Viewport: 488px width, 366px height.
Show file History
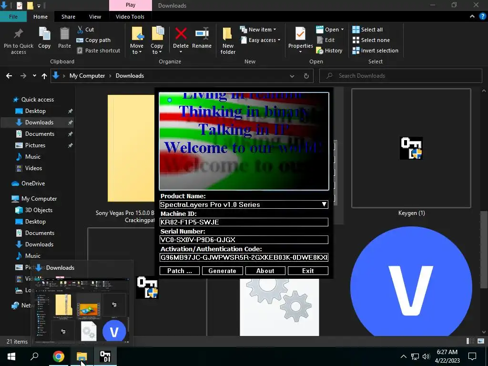pyautogui.click(x=329, y=51)
